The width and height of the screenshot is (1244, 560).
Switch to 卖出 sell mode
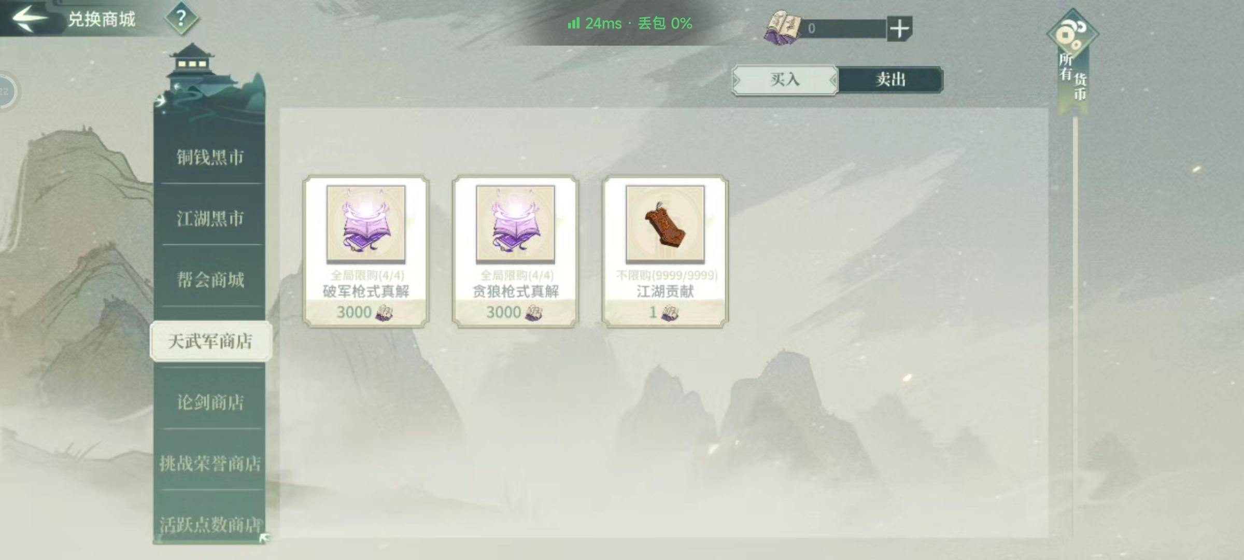tap(890, 80)
